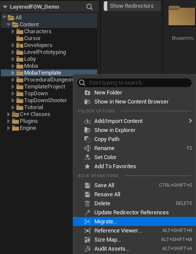This screenshot has height=254, width=196.
Task: Click the Update Redirector References wrench icon
Action: click(87, 213)
